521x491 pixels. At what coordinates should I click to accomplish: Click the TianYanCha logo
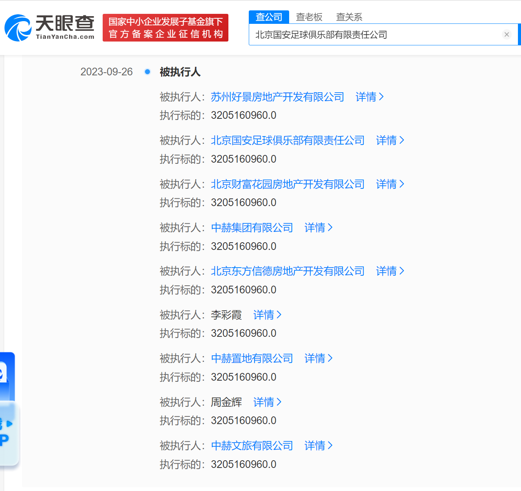pyautogui.click(x=49, y=28)
